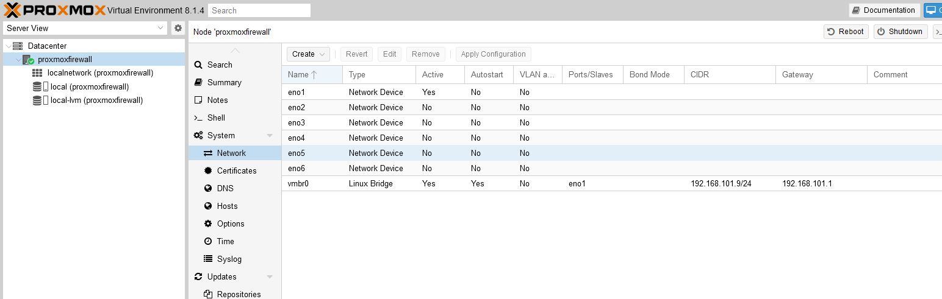The width and height of the screenshot is (942, 299).
Task: Collapse the Updates section arrow
Action: (270, 277)
